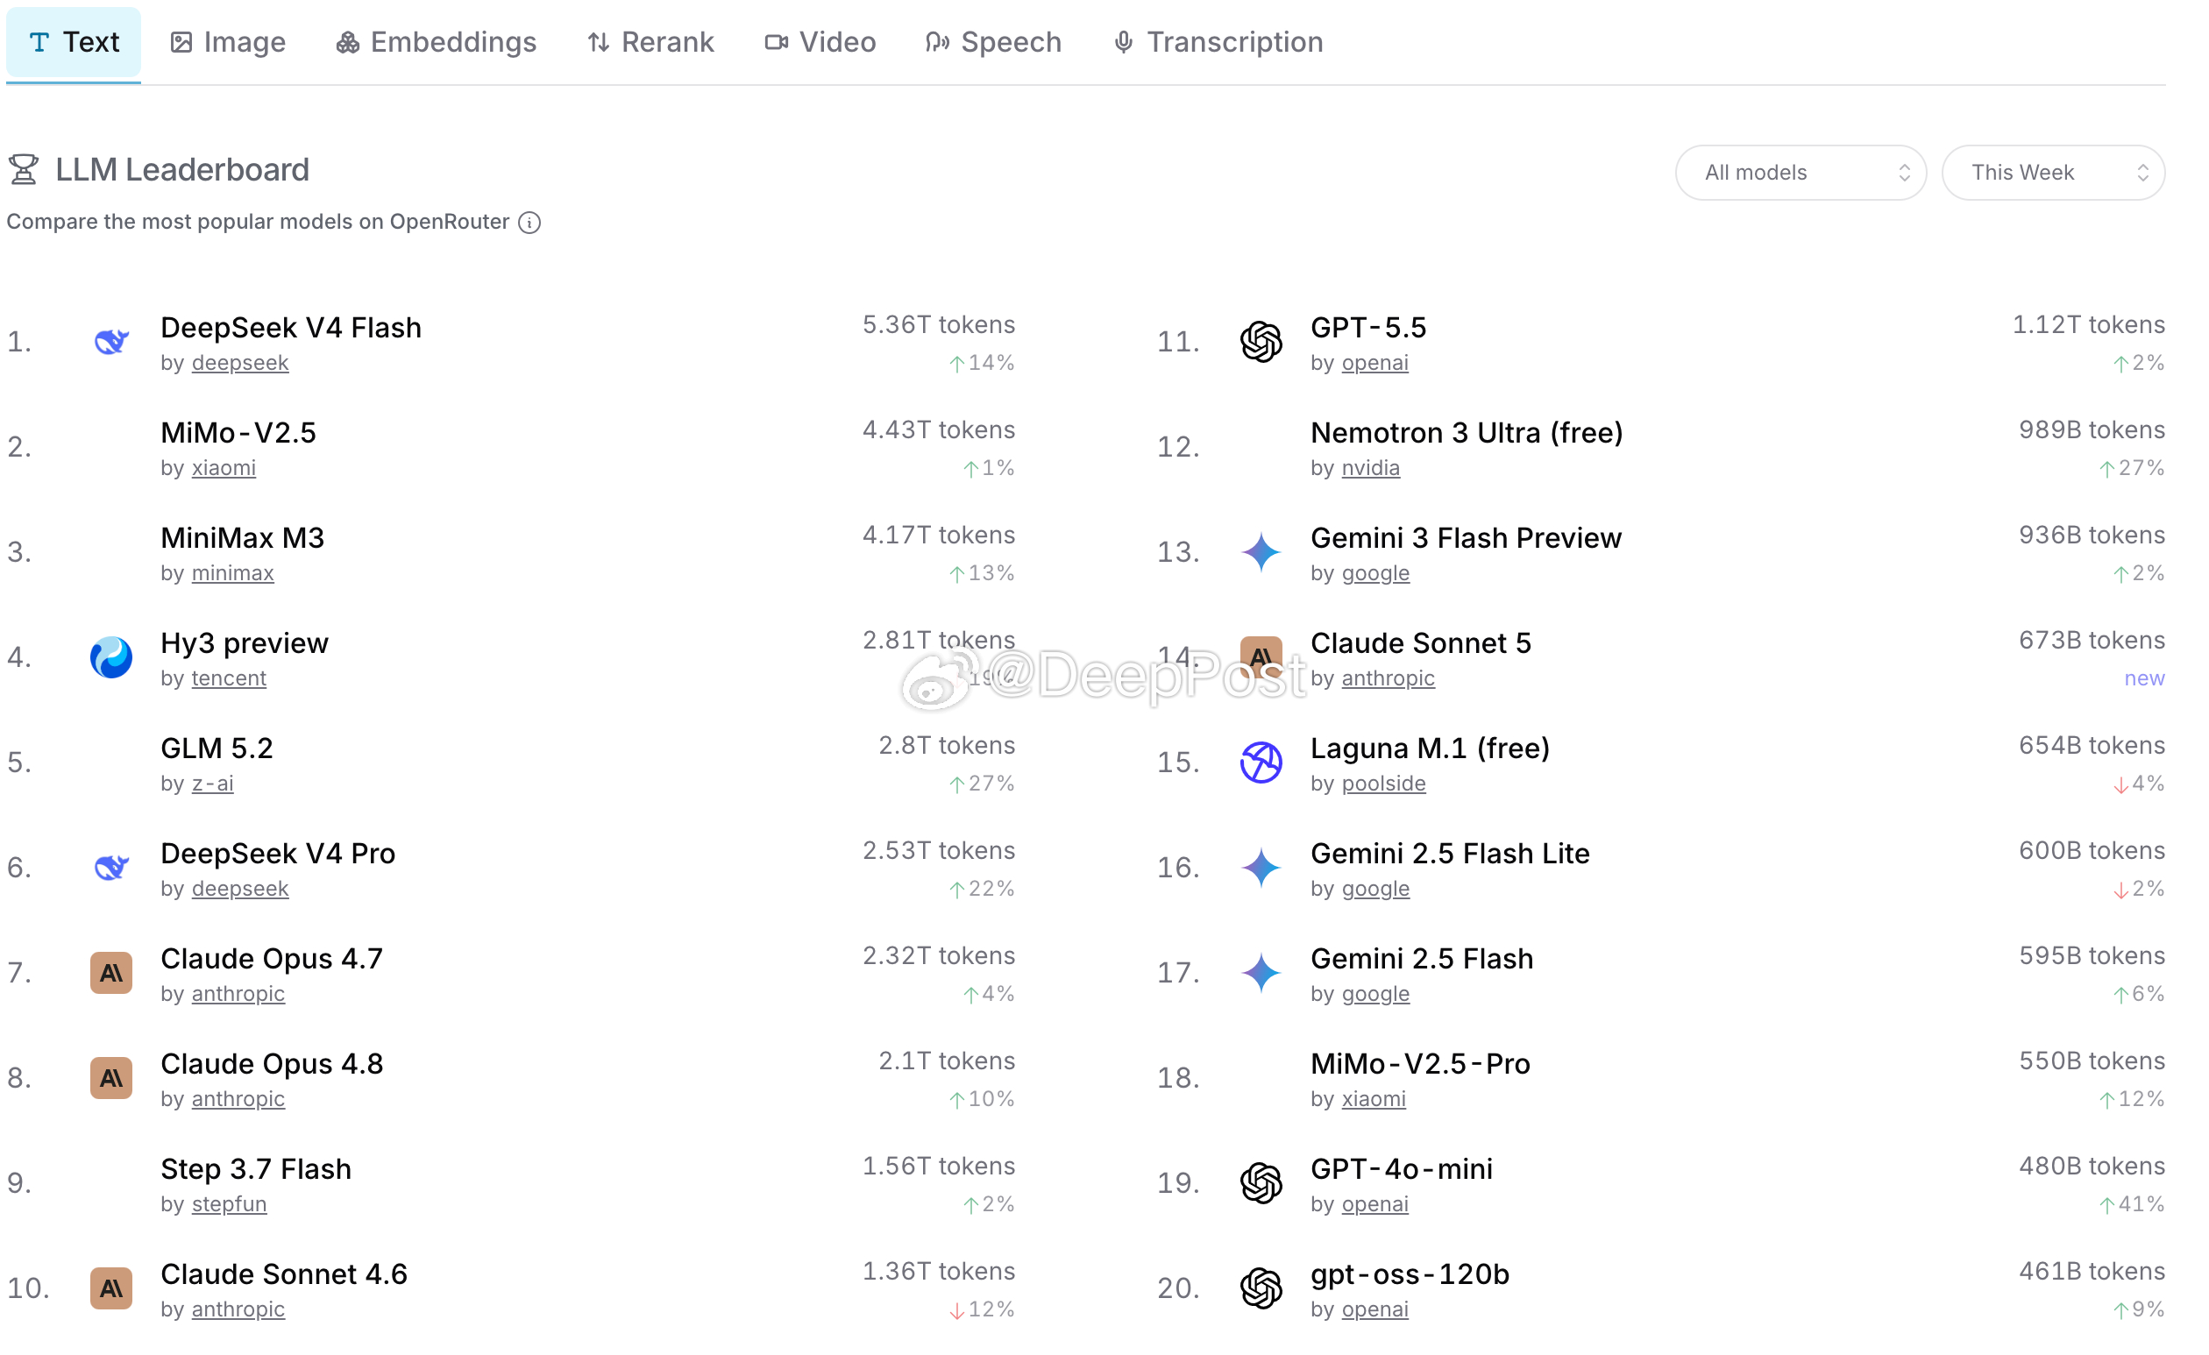
Task: Click the trophy icon beside LLM Leaderboard
Action: tap(25, 169)
